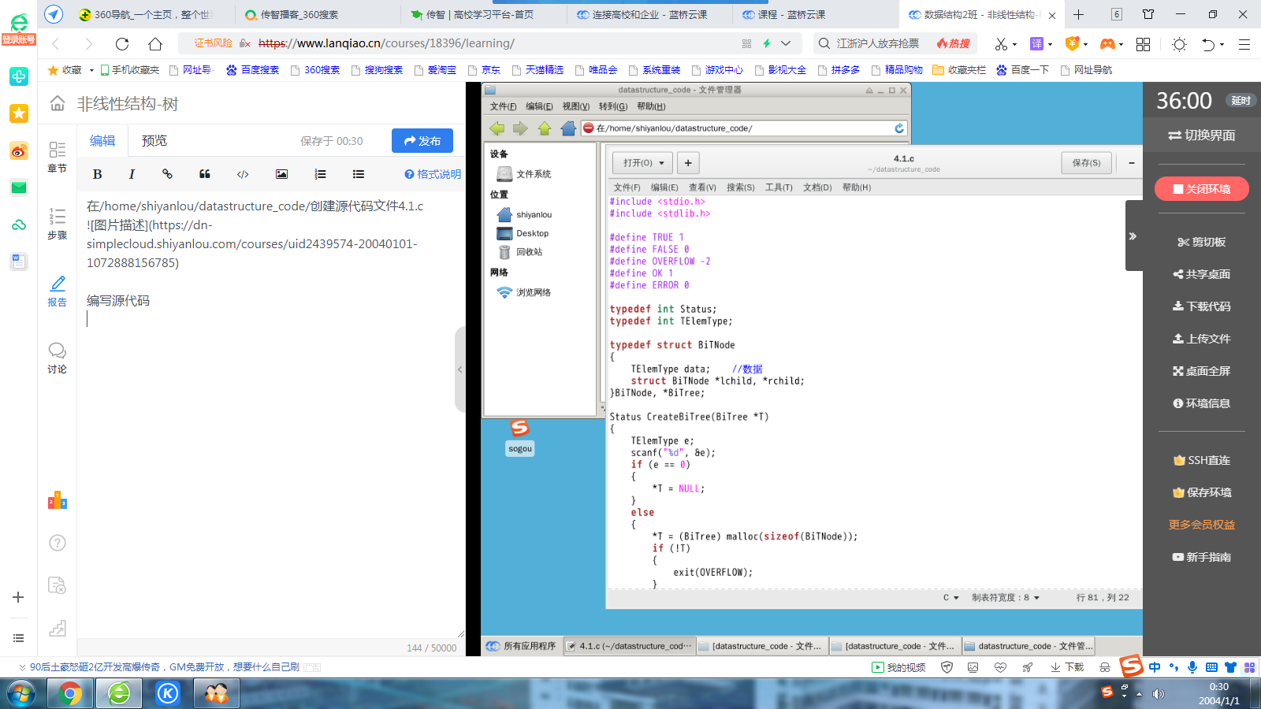Image resolution: width=1261 pixels, height=709 pixels.
Task: Insert a block quote using the quote icon
Action: click(x=205, y=174)
